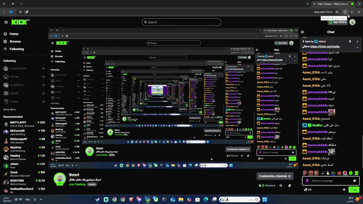Screen dimensions: 363x204
Task: Focus the Kick Search field
Action: pyautogui.click(x=181, y=22)
